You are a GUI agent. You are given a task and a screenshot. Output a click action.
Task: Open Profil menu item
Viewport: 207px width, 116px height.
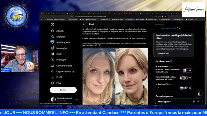click(57, 77)
